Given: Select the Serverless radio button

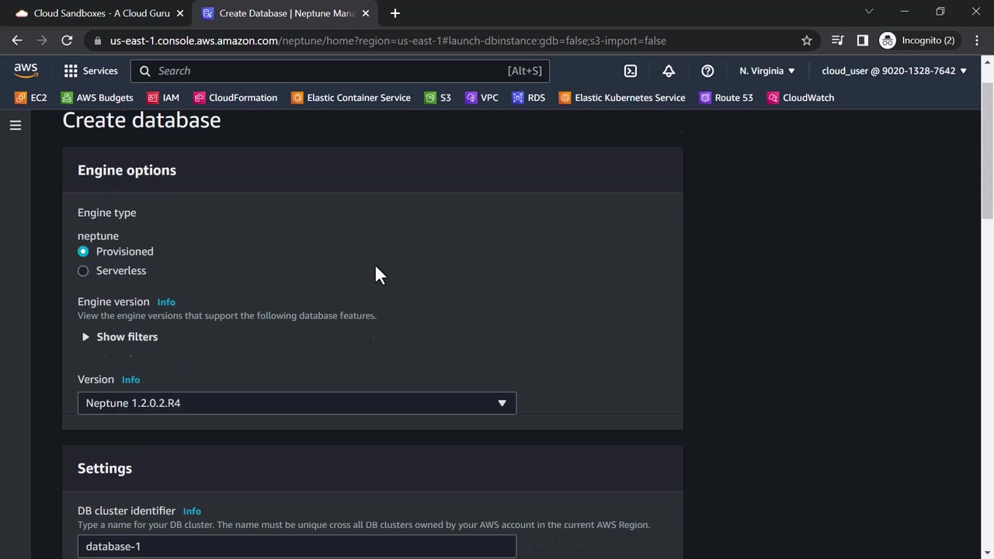Looking at the screenshot, I should [83, 271].
